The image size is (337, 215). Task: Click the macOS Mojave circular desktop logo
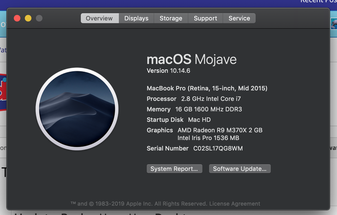77,109
